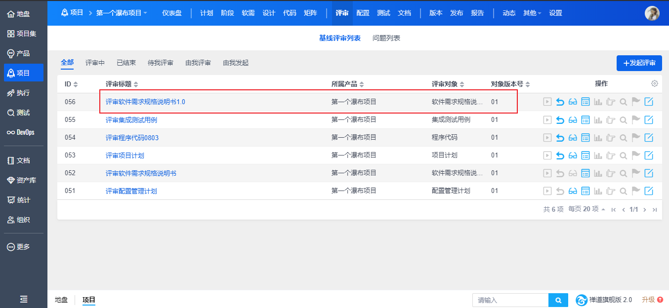Click the play icon in row 056
The width and height of the screenshot is (669, 308).
pyautogui.click(x=547, y=102)
